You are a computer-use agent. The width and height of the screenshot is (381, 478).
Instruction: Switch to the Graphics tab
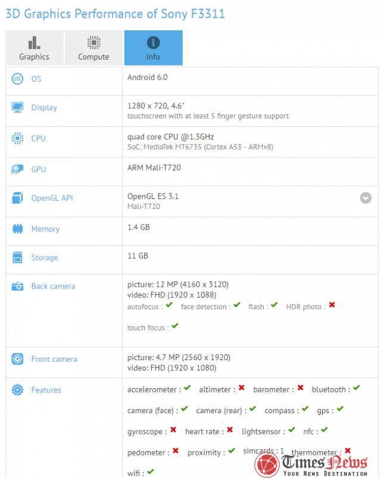(34, 48)
